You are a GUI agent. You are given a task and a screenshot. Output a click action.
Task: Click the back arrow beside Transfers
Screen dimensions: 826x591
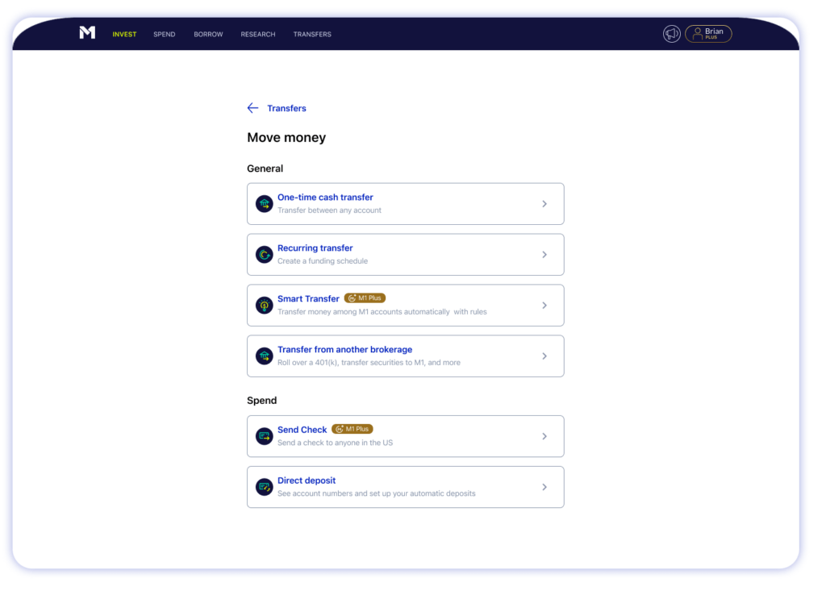pos(252,108)
